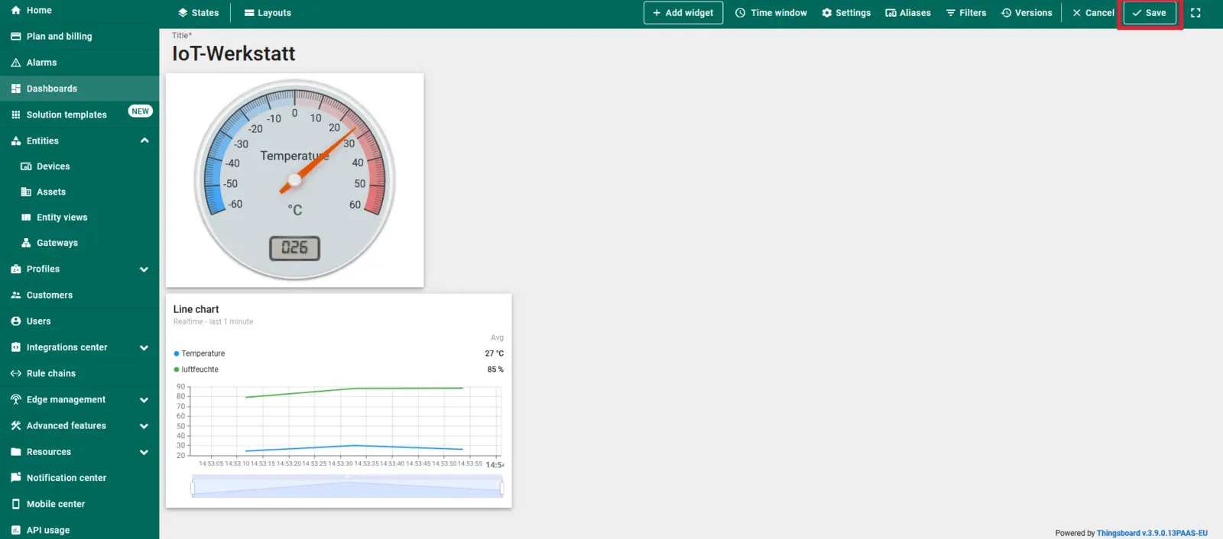Click the Notification center icon

coord(16,478)
